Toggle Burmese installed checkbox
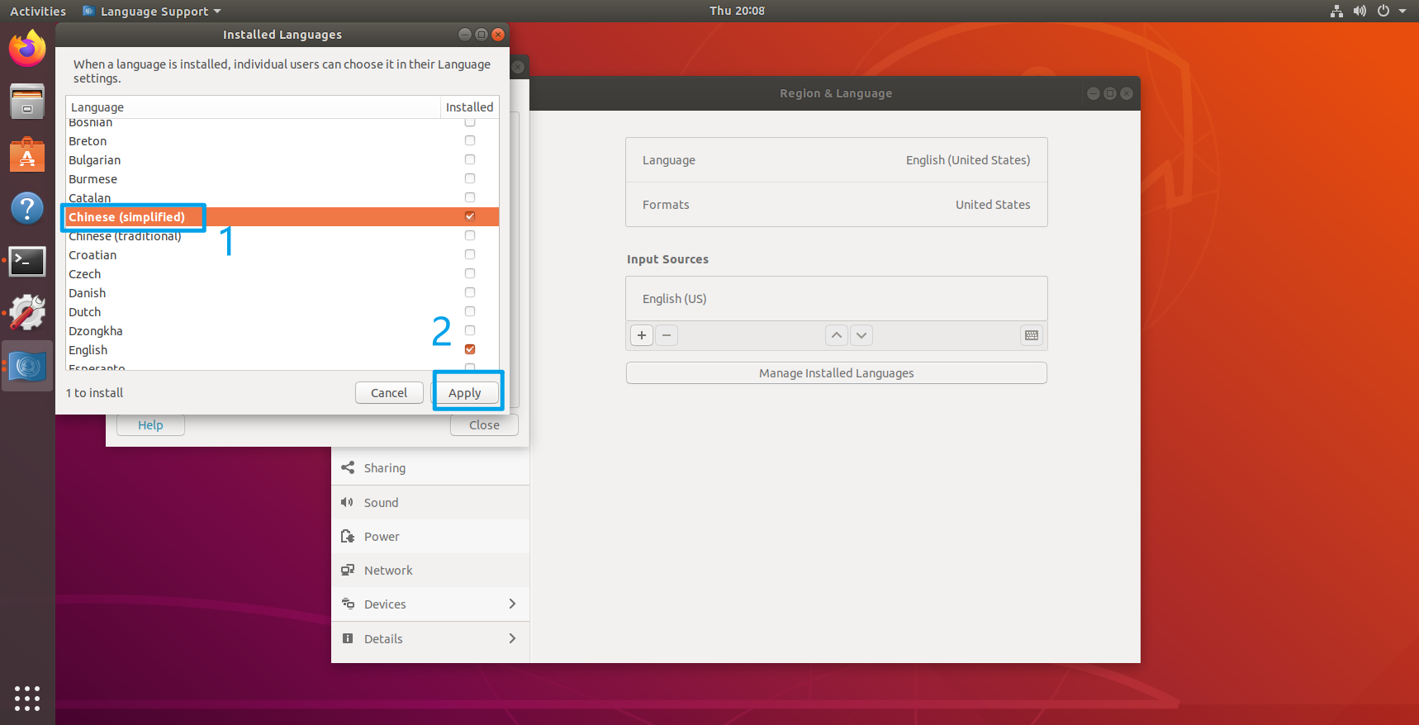This screenshot has height=725, width=1419. click(x=470, y=178)
